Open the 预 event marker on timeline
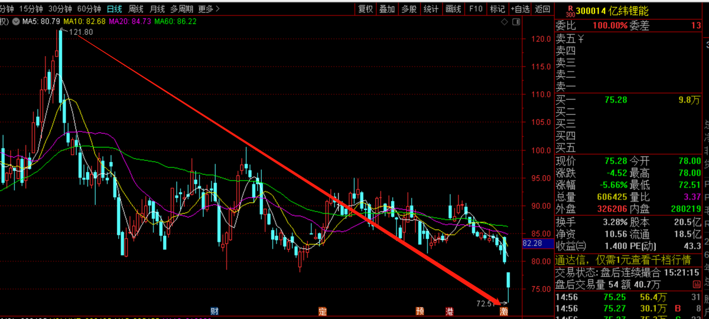 (x=420, y=311)
